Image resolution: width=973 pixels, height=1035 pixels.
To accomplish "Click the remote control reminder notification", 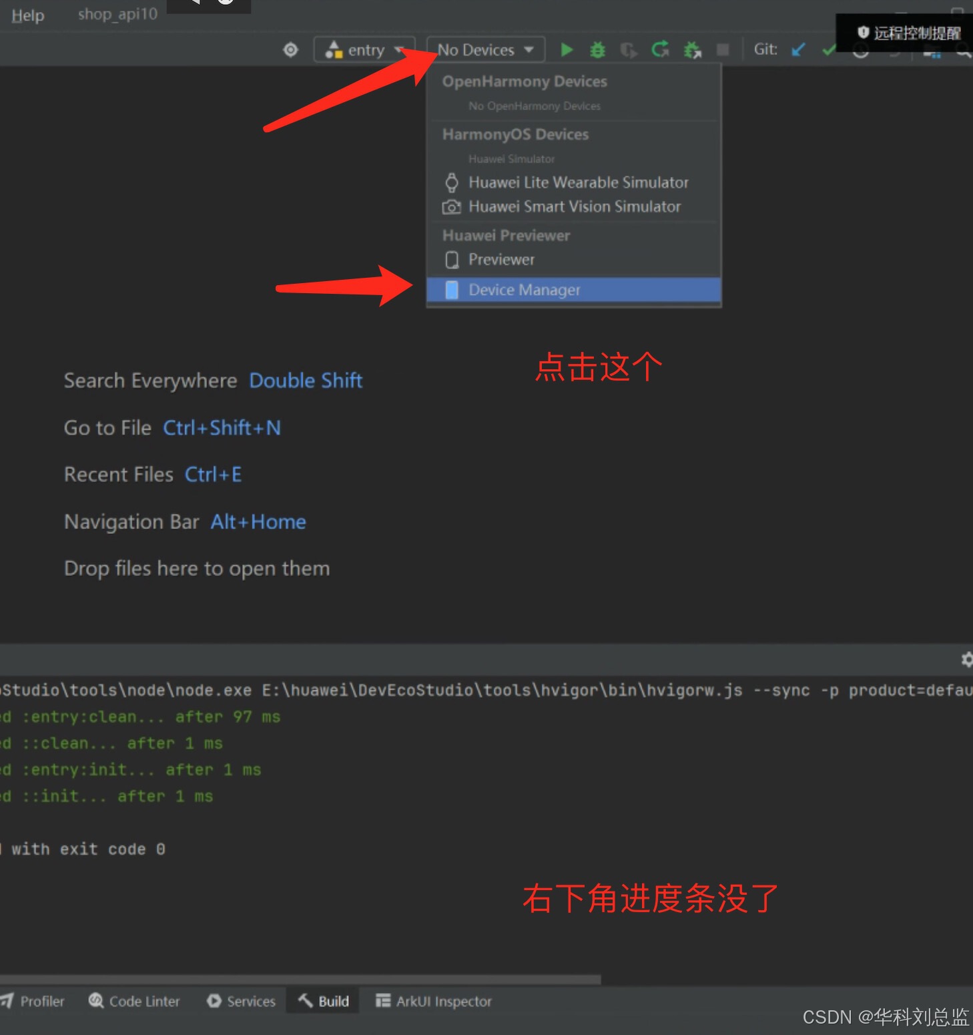I will [904, 33].
